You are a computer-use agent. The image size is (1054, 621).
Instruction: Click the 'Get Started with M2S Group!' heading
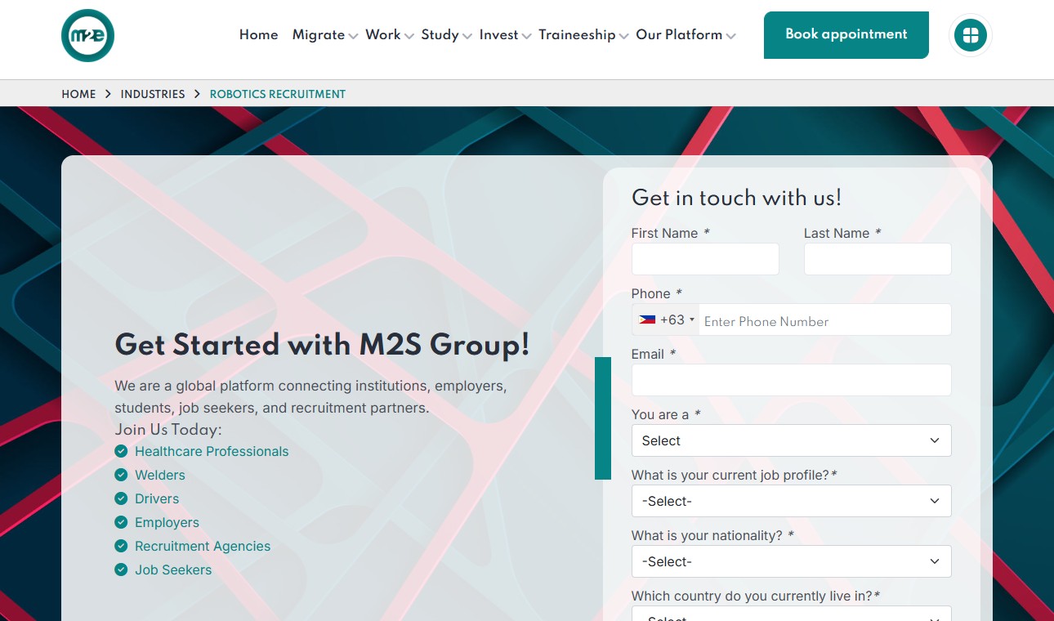pos(322,345)
